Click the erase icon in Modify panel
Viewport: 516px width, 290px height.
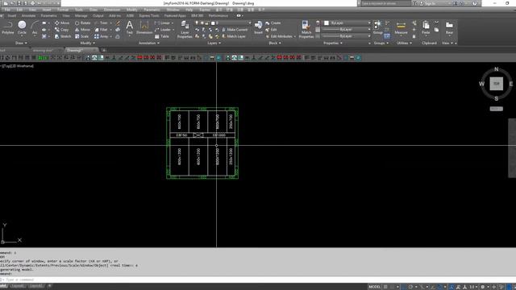(118, 23)
